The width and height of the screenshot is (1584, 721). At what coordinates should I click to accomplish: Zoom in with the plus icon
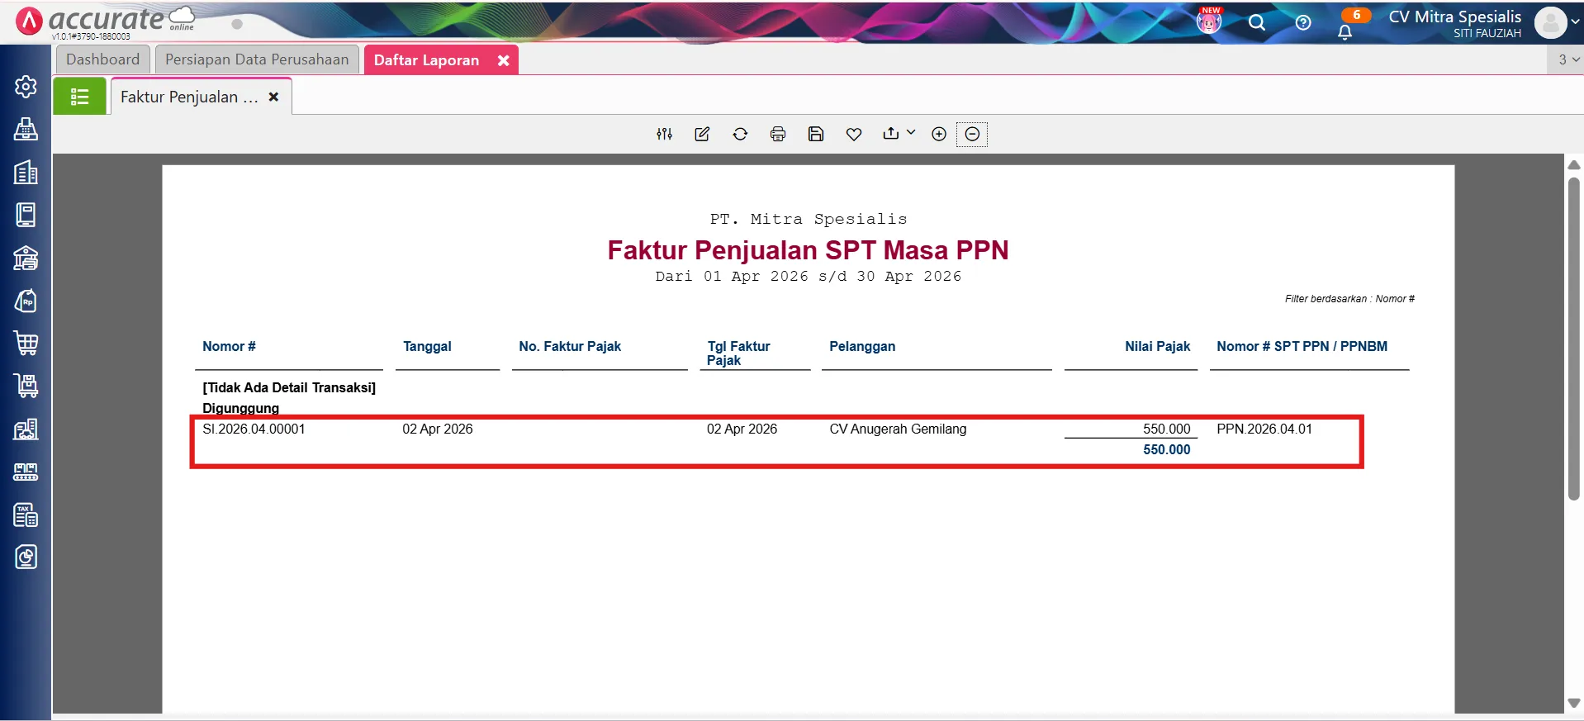pyautogui.click(x=939, y=134)
